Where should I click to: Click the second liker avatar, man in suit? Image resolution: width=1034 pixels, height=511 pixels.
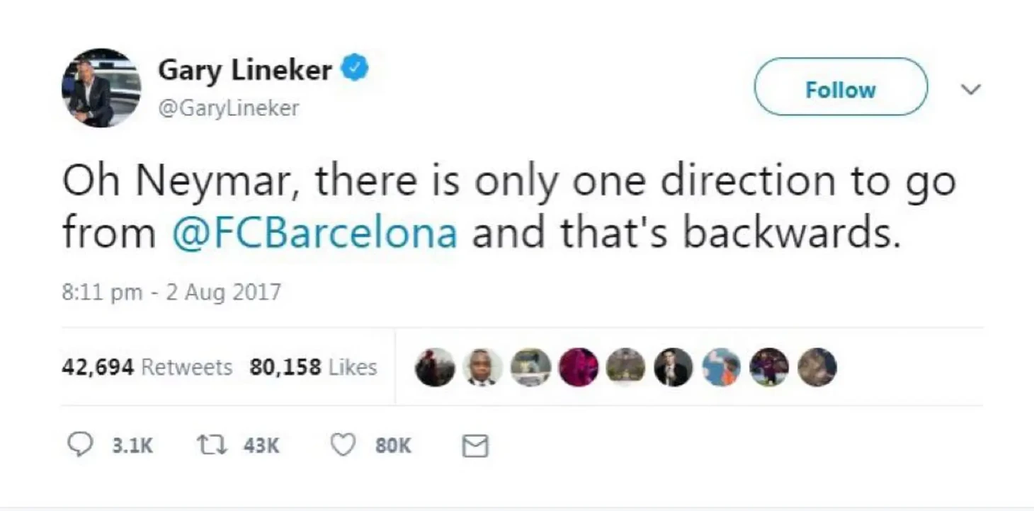[483, 367]
